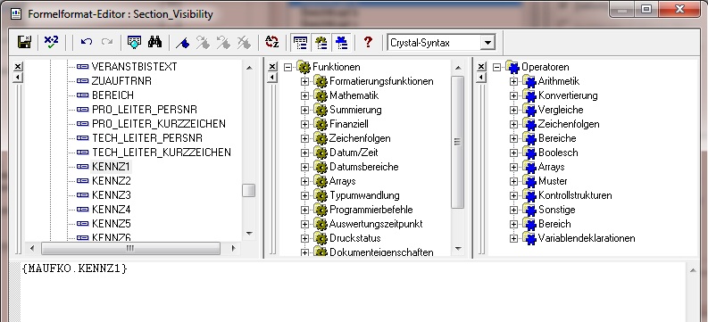Select the TECH_LEITER_KURZZEICHEN field
Screen dimensions: 708x322
(x=162, y=153)
